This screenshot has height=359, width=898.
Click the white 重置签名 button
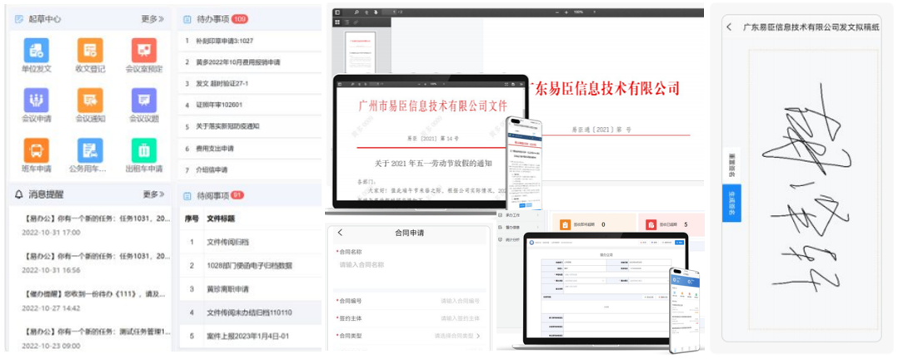tap(731, 165)
